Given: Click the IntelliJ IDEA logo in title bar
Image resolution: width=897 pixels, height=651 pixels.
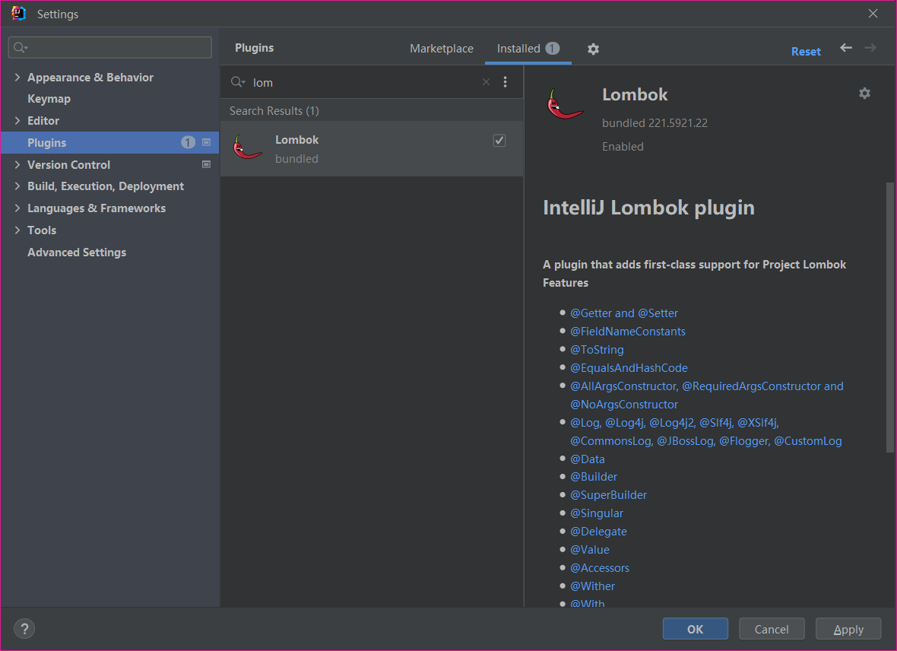Looking at the screenshot, I should 18,13.
